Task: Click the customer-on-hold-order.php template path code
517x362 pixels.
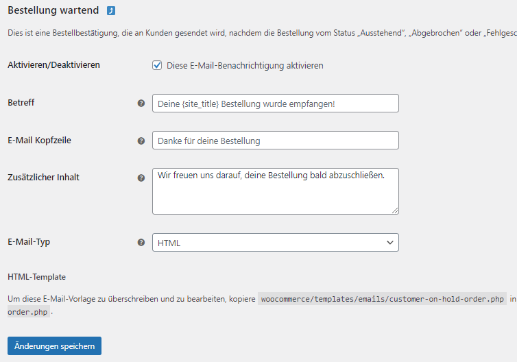Action: (382, 299)
